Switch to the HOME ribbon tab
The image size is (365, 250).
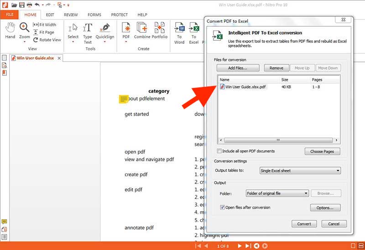[x=31, y=15]
